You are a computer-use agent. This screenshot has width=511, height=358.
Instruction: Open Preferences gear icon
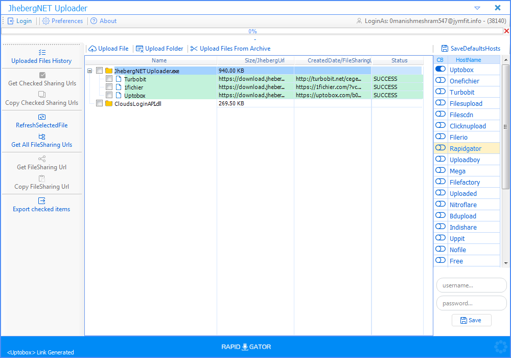(x=46, y=21)
